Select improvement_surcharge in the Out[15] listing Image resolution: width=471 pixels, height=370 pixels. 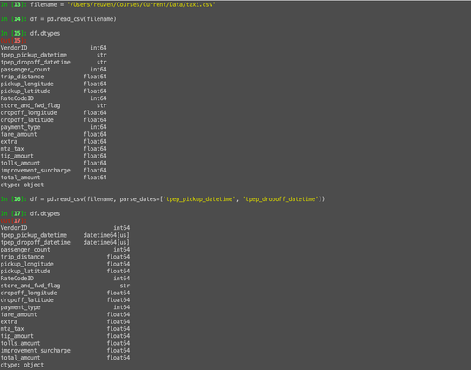[36, 171]
